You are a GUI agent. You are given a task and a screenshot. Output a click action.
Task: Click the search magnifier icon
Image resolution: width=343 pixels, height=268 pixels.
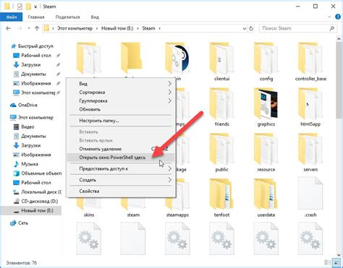tap(332, 28)
